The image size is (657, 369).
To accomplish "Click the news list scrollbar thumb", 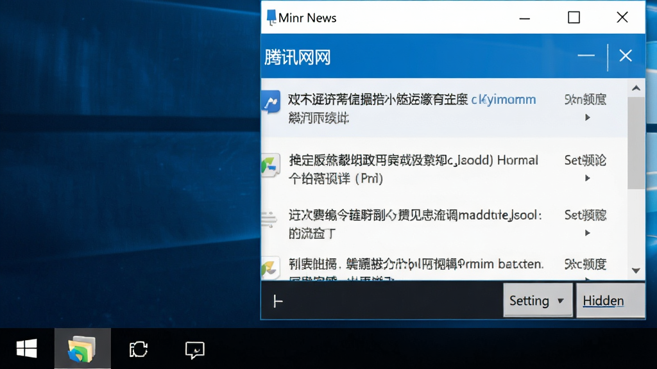I will coord(636,143).
